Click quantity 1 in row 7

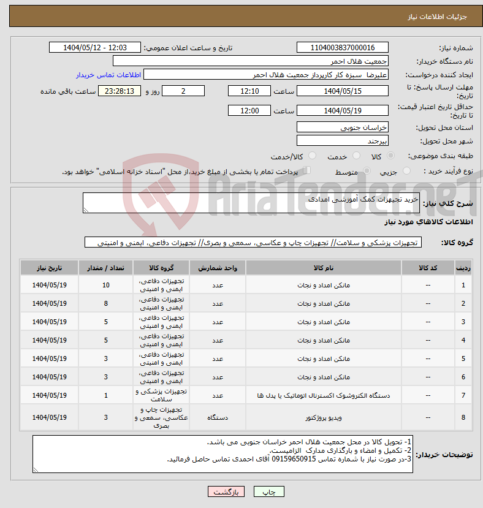point(105,396)
